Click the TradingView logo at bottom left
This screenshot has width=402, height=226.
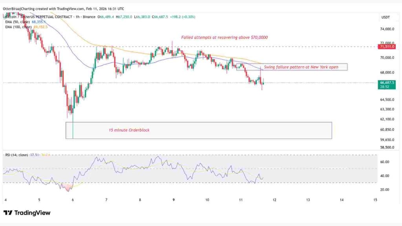pos(27,213)
